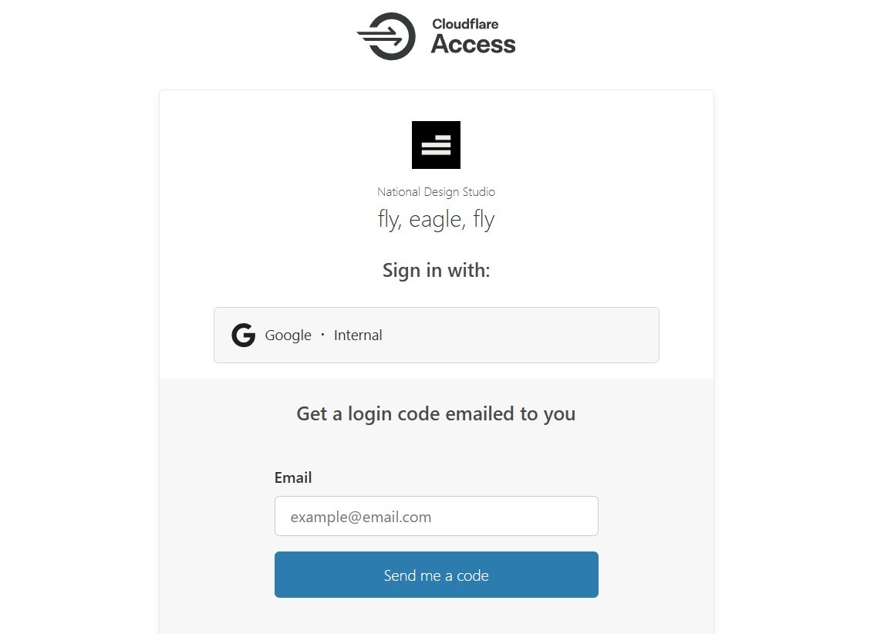The height and width of the screenshot is (634, 877).
Task: Click the "fly, eagle, fly" title
Action: click(436, 220)
